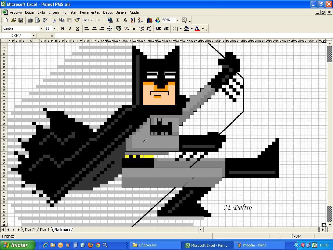Open Print Preview icon
333x250 pixels.
coord(38,20)
